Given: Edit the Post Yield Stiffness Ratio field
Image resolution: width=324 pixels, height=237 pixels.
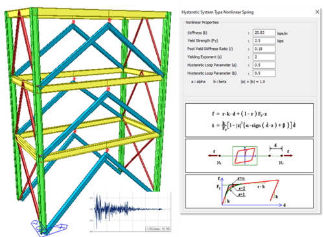Looking at the screenshot, I should (x=264, y=49).
